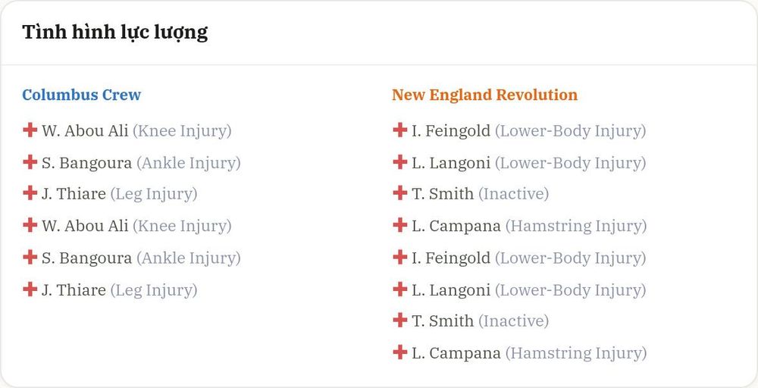Select the first (Knee Injury) label for W. Abou Ali
This screenshot has height=388, width=758.
182,131
